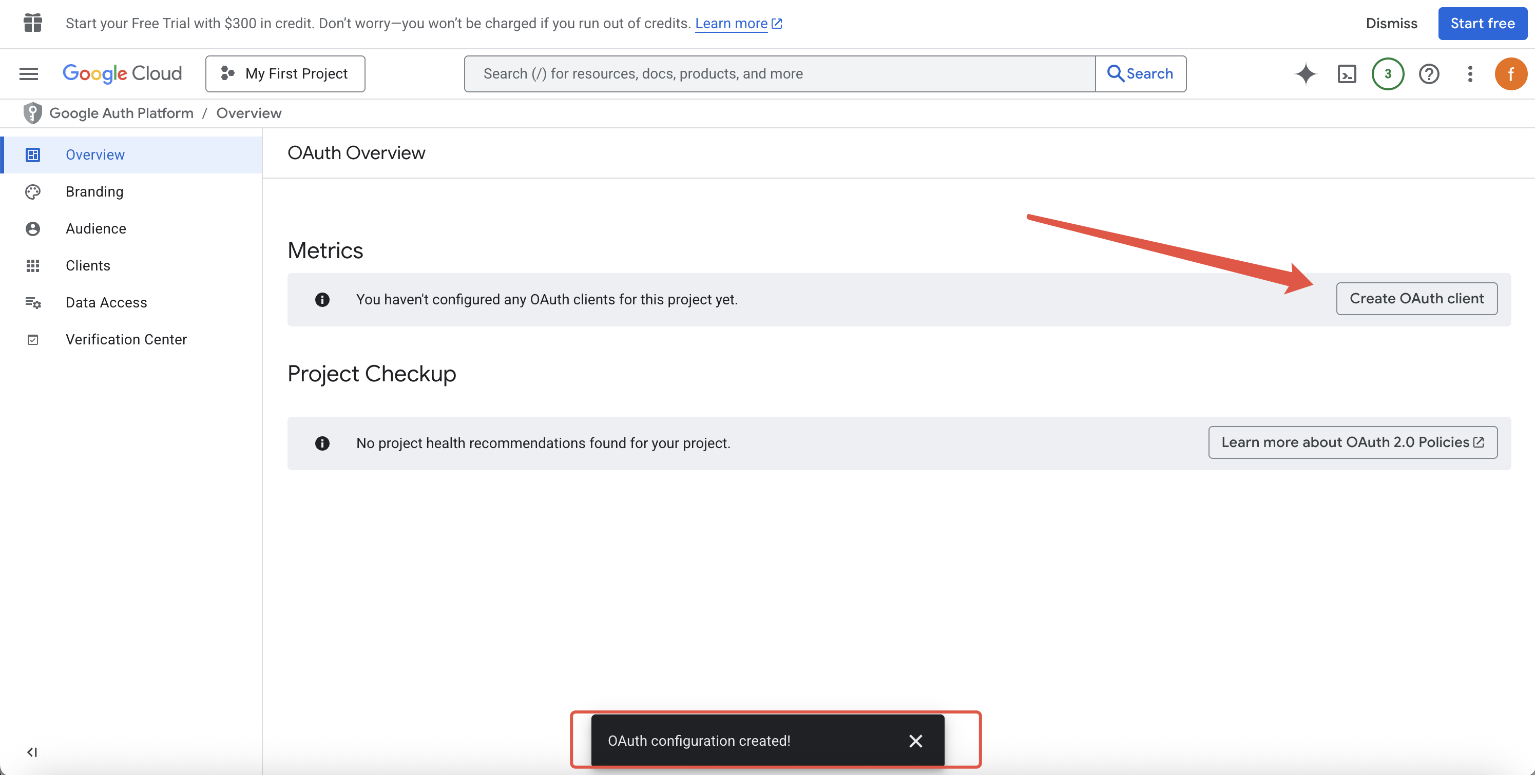Click the Branding palette icon
Viewport: 1535px width, 775px height.
pyautogui.click(x=33, y=192)
